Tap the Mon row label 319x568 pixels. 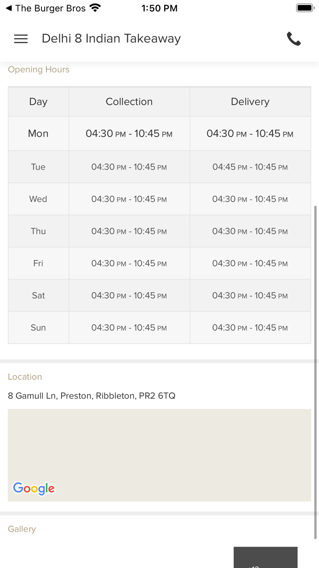click(38, 134)
